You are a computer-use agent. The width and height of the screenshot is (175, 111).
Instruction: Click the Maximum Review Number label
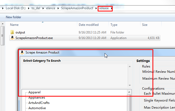(x=159, y=78)
